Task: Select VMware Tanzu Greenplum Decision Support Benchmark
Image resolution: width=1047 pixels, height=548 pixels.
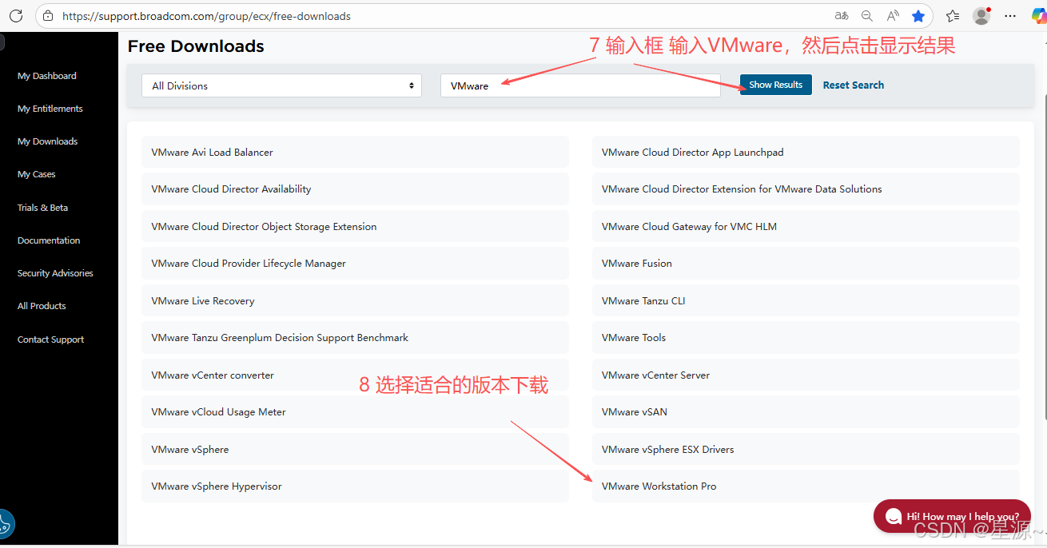Action: (355, 337)
